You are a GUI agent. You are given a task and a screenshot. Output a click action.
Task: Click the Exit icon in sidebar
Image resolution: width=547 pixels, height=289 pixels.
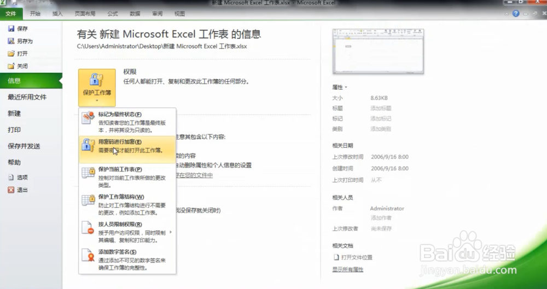(x=11, y=190)
